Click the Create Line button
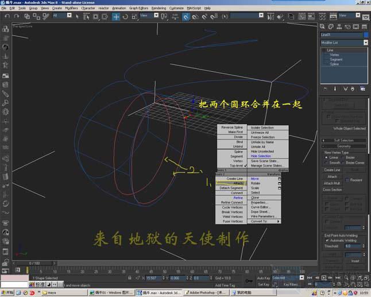 pos(332,170)
